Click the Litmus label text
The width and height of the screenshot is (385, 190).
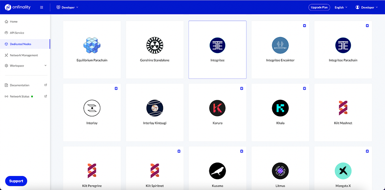point(280,186)
